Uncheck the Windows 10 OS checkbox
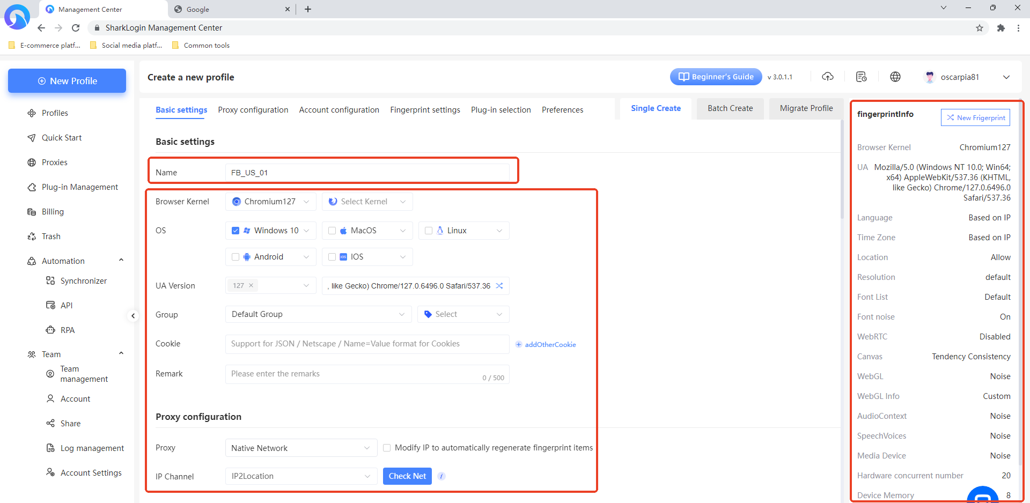This screenshot has width=1030, height=503. [x=236, y=231]
